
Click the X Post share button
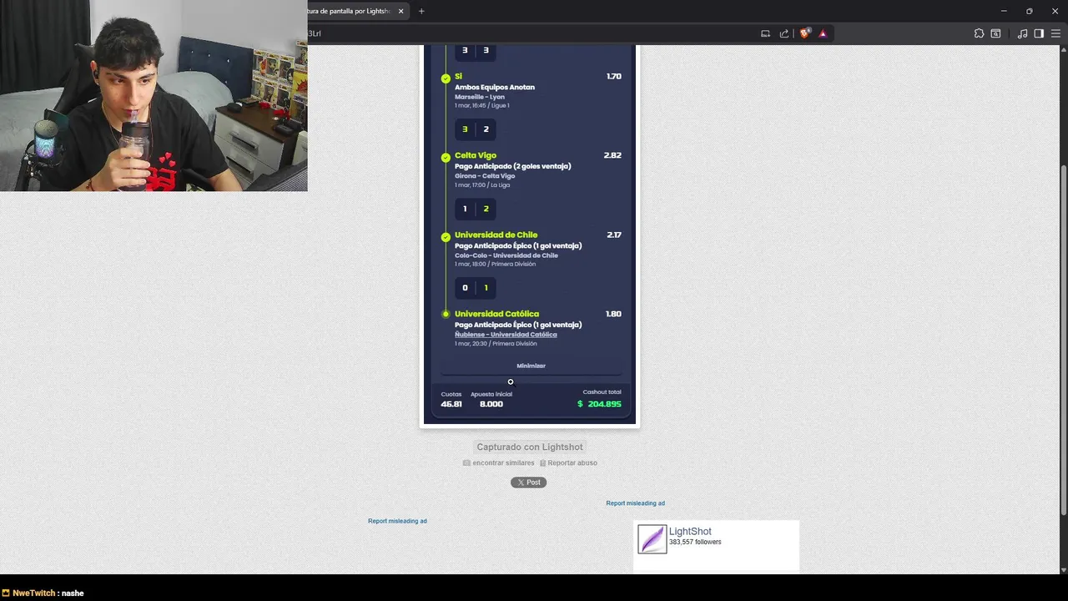point(528,482)
